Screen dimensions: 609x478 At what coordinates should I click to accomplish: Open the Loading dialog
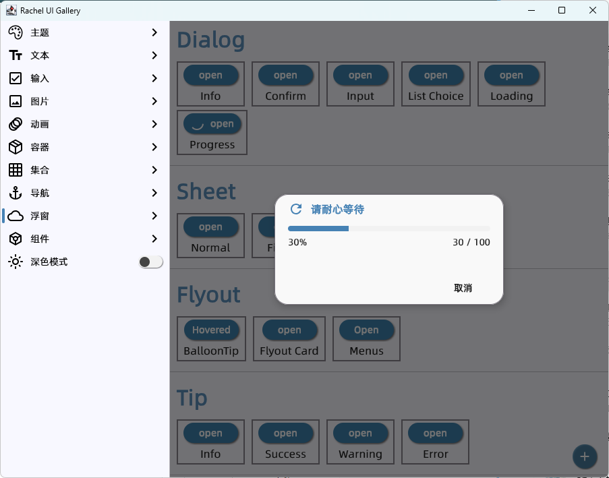click(x=511, y=75)
